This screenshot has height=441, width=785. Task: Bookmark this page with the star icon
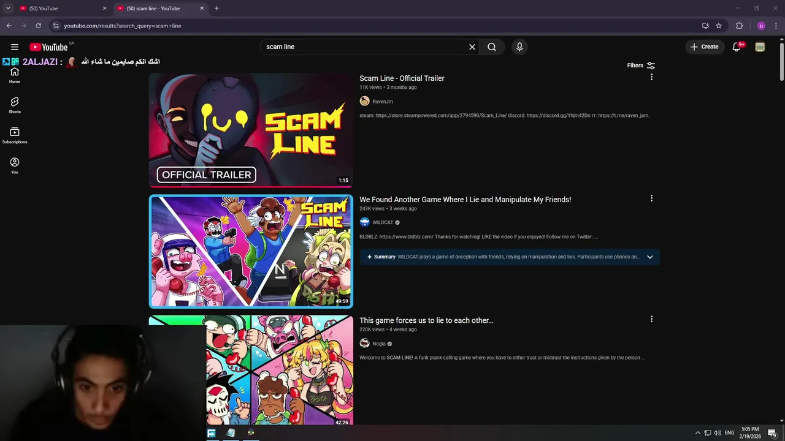pyautogui.click(x=719, y=26)
